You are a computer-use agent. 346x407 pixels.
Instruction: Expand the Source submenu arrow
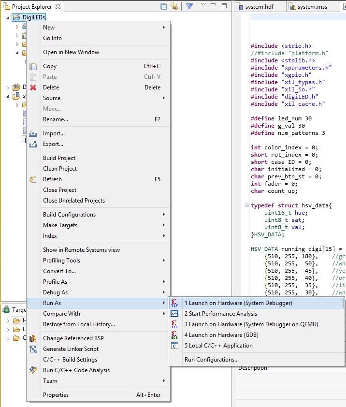pos(163,98)
